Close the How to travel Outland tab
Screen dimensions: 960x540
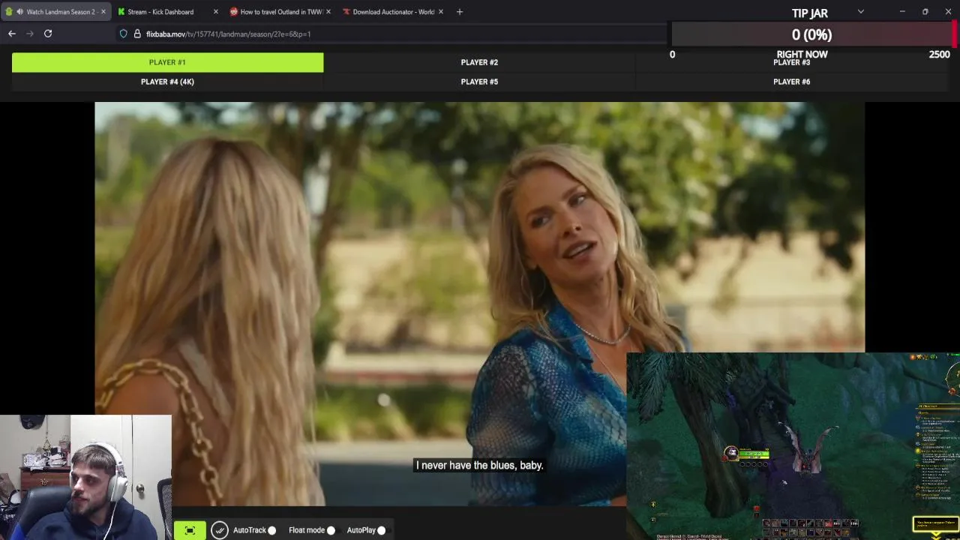pos(328,12)
